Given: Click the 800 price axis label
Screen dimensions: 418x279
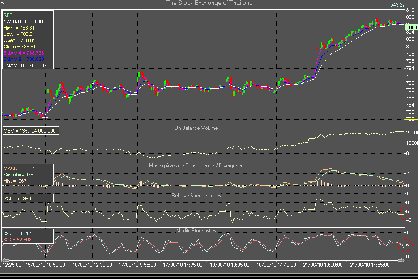Looking at the screenshot, I should point(410,47).
